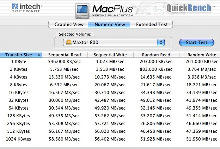This screenshot has height=149, width=220.
Task: Click the Selected Volume label
Action: coord(75,34)
